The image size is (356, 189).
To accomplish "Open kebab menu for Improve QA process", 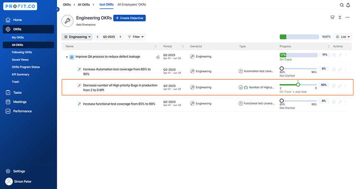I will click(346, 55).
